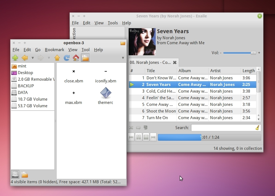Select track Don't Know W...
This screenshot has width=275, height=196.
point(192,78)
